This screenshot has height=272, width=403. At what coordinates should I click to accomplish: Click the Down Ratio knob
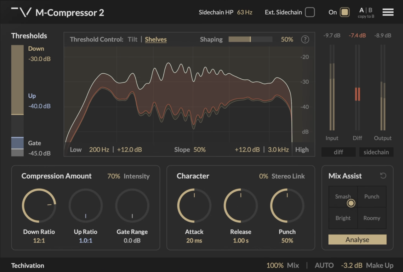tap(39, 206)
